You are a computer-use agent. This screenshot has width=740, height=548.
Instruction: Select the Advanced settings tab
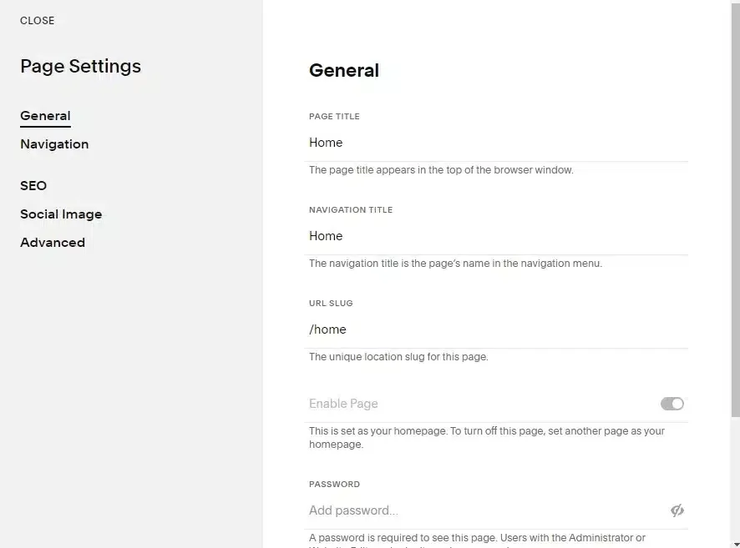[x=53, y=243]
